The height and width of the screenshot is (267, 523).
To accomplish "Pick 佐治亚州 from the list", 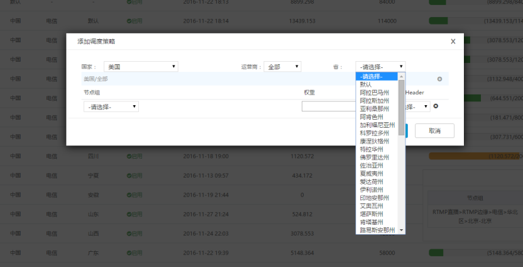I will (x=377, y=166).
